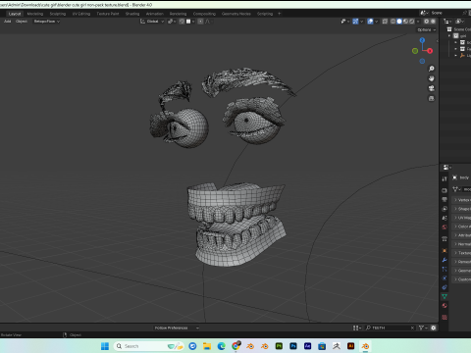
Task: Expand the UV Maps panel
Action: pos(462,218)
